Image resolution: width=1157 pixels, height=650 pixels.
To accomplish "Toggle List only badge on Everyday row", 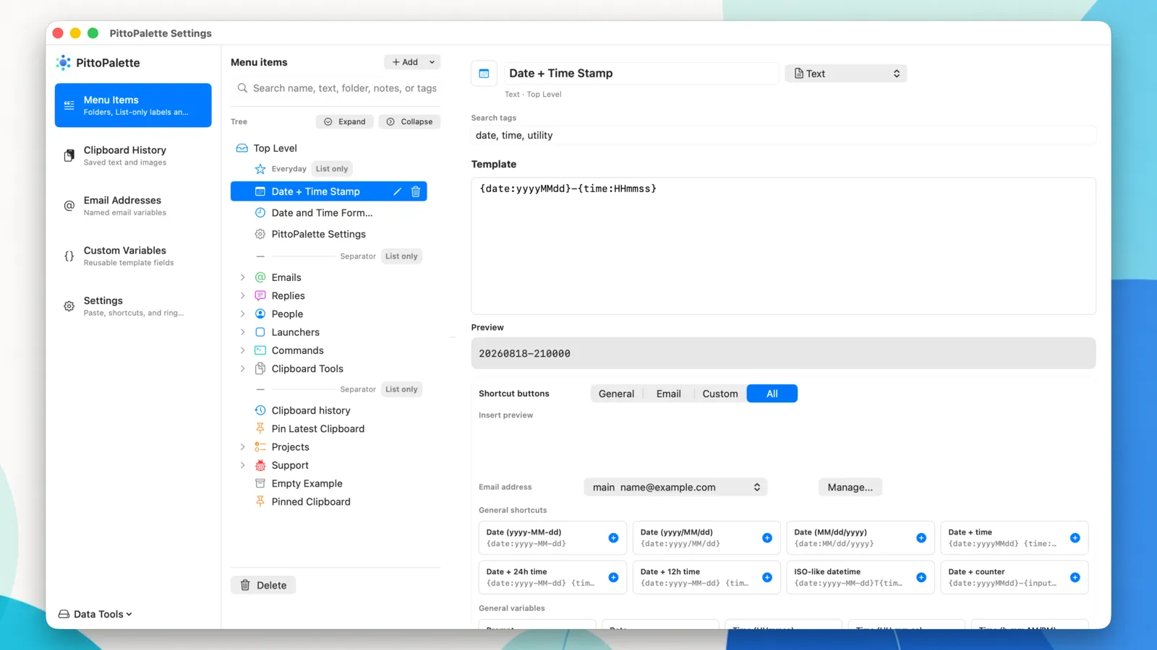I will tap(332, 169).
